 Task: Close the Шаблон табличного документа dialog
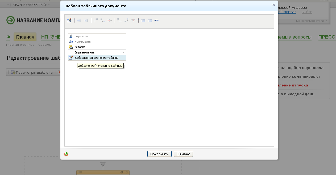pos(273,5)
